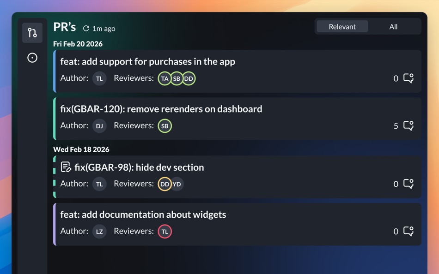
Task: Open comments on the purchases support PR
Action: pos(408,78)
